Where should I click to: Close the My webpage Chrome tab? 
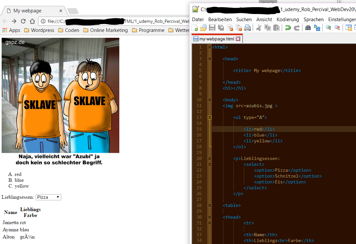60,11
